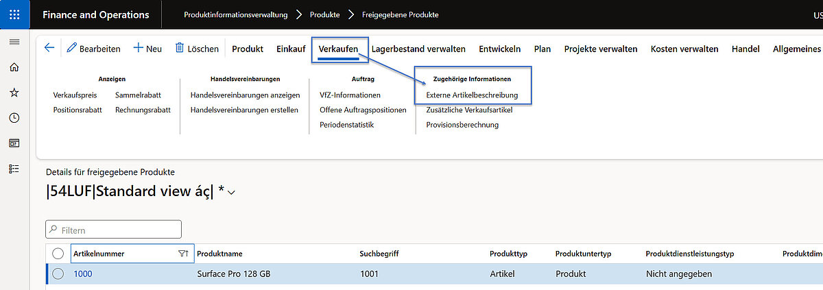Switch to the Einkauf ribbon tab

click(291, 49)
